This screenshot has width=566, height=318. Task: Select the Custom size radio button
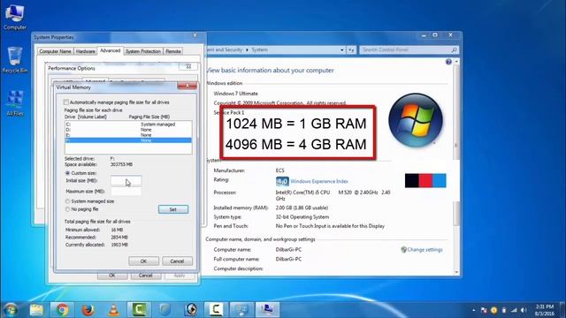point(67,173)
